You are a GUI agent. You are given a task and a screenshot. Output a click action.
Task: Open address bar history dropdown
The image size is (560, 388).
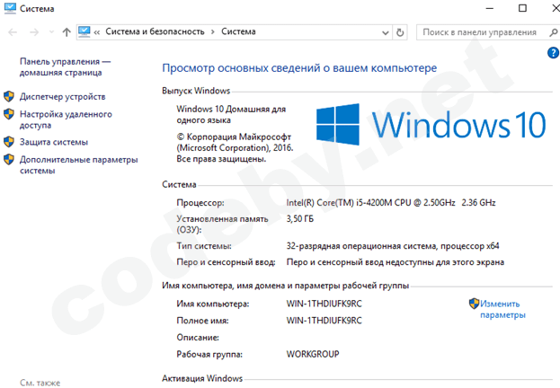(x=386, y=33)
